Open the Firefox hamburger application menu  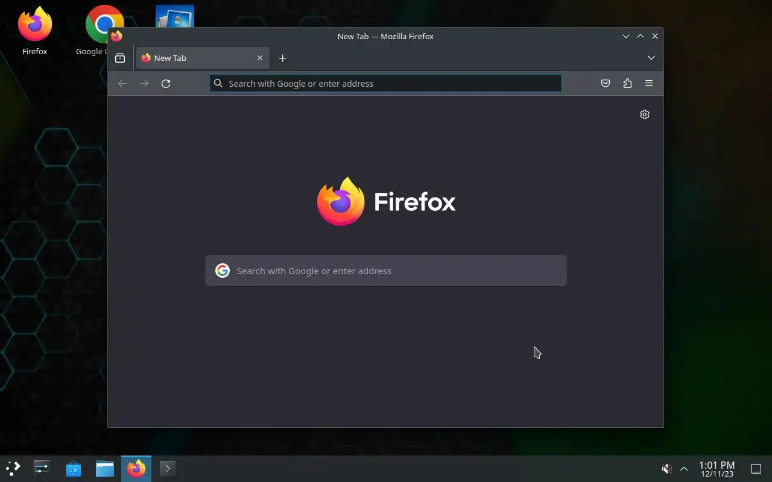tap(649, 83)
